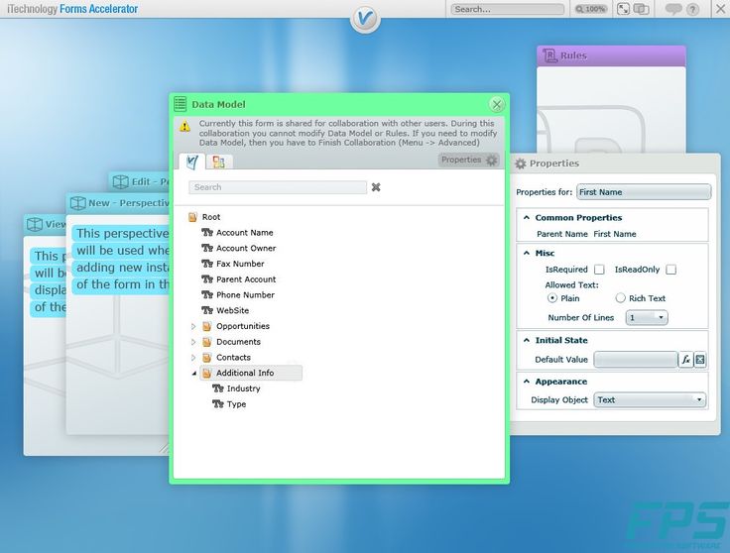
Task: Toggle the fullscreen expand icon in top bar
Action: 623,9
